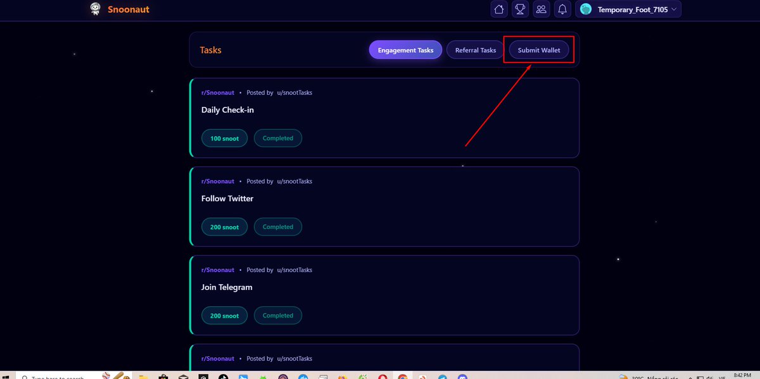760x379 pixels.
Task: Click Completed badge on Daily Check-in card
Action: coord(278,138)
